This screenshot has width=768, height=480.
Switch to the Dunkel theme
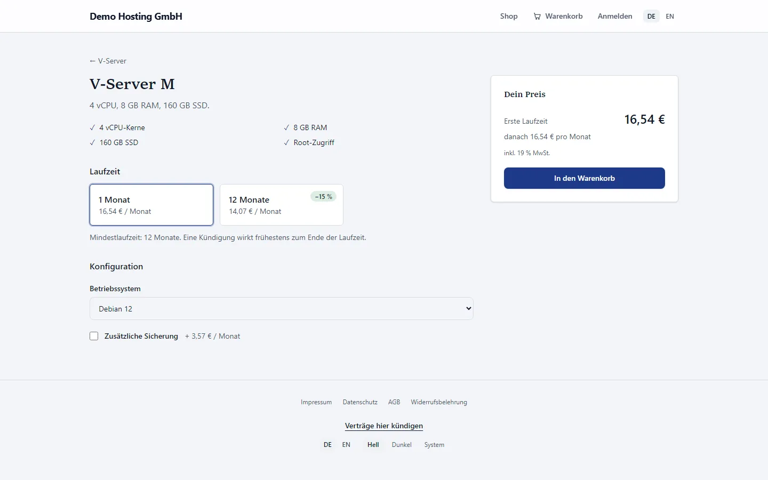402,445
